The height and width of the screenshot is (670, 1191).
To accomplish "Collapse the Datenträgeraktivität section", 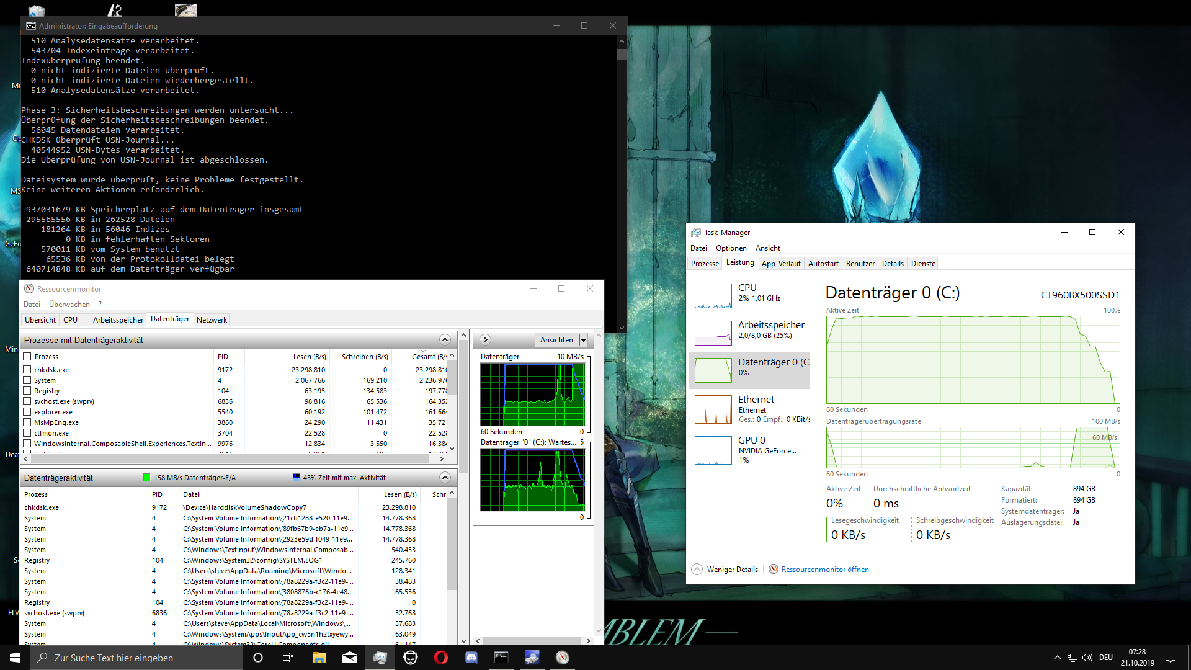I will pyautogui.click(x=445, y=478).
